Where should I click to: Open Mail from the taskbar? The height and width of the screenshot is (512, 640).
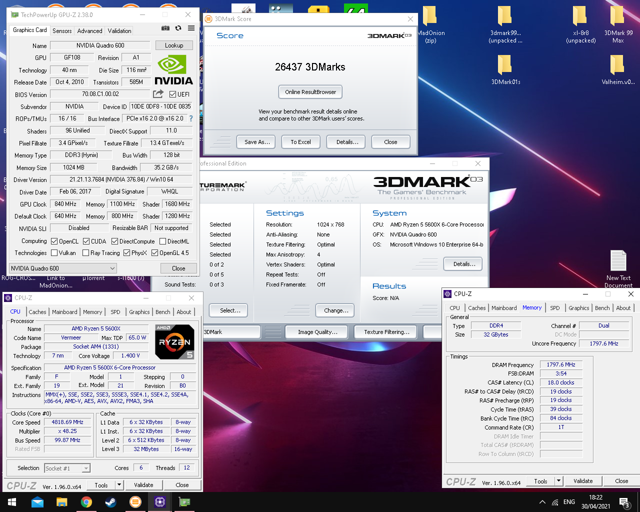[x=37, y=502]
